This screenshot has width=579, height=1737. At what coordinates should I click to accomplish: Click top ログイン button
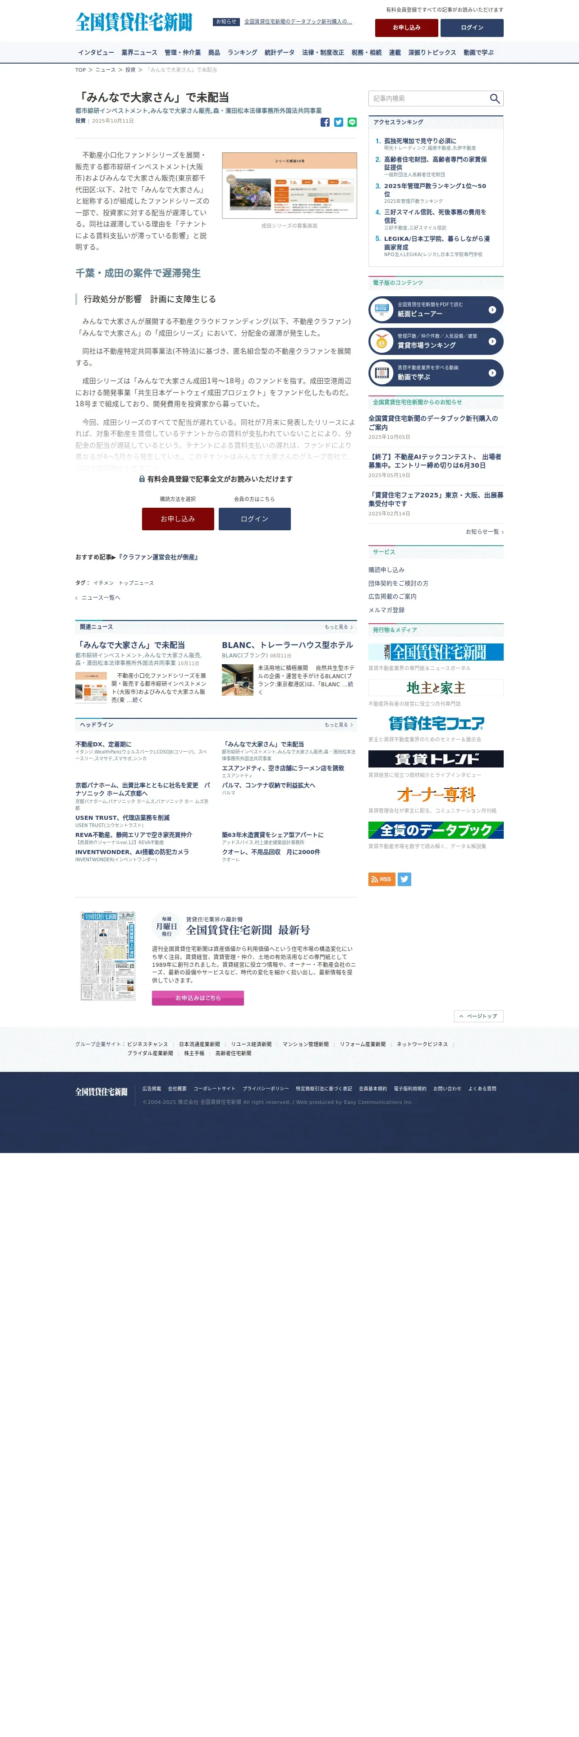472,28
